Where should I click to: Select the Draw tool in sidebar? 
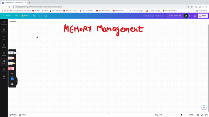(x=4, y=62)
